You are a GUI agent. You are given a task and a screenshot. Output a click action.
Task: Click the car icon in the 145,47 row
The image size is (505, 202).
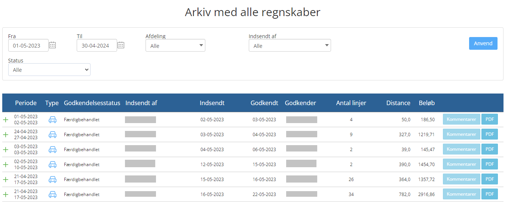coord(52,150)
